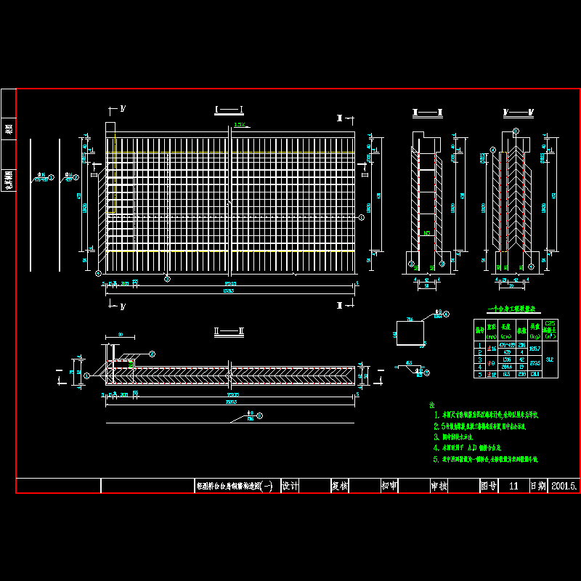
Task: Select the 日期 label in the title block
Action: pos(537,486)
